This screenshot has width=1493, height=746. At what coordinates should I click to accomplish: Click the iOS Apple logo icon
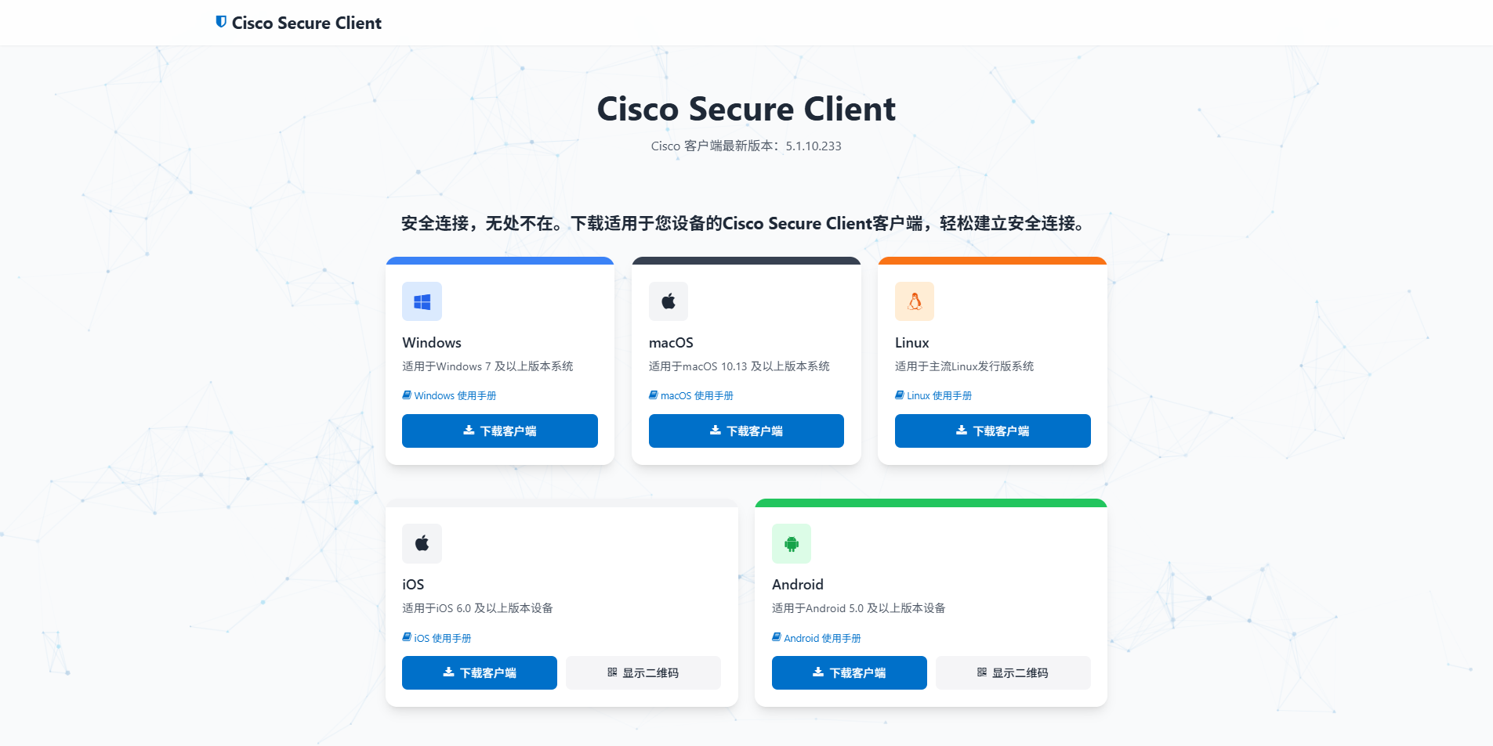coord(422,543)
